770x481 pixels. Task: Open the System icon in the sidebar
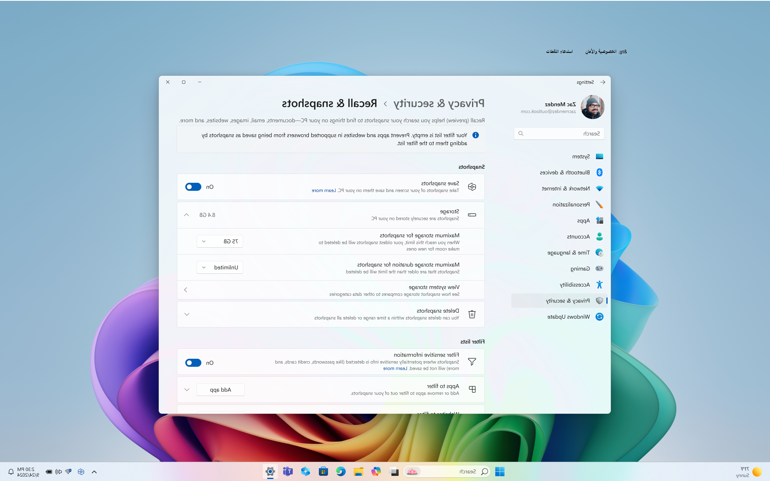(600, 156)
